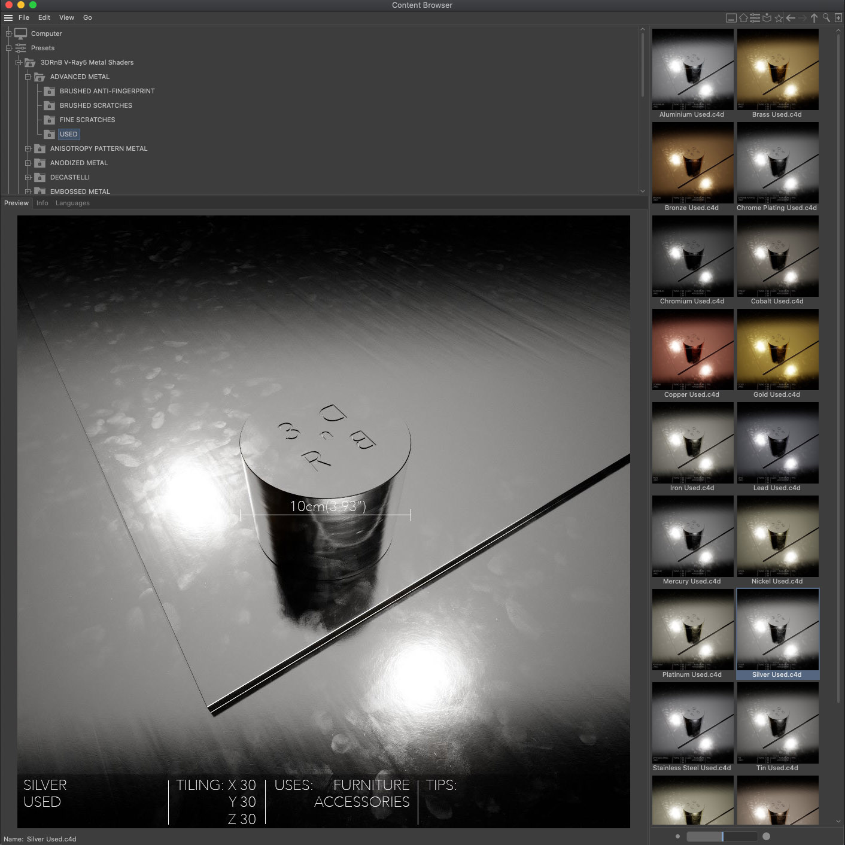845x845 pixels.
Task: Collapse the ADVANCED METAL folder
Action: click(x=28, y=77)
